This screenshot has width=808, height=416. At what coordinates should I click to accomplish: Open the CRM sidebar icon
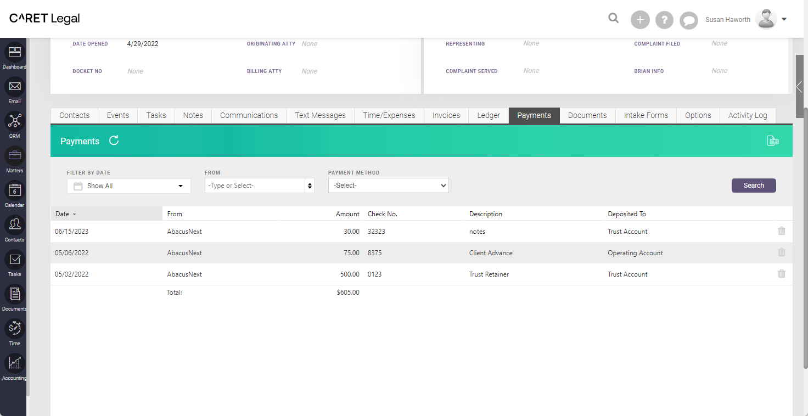click(x=15, y=121)
